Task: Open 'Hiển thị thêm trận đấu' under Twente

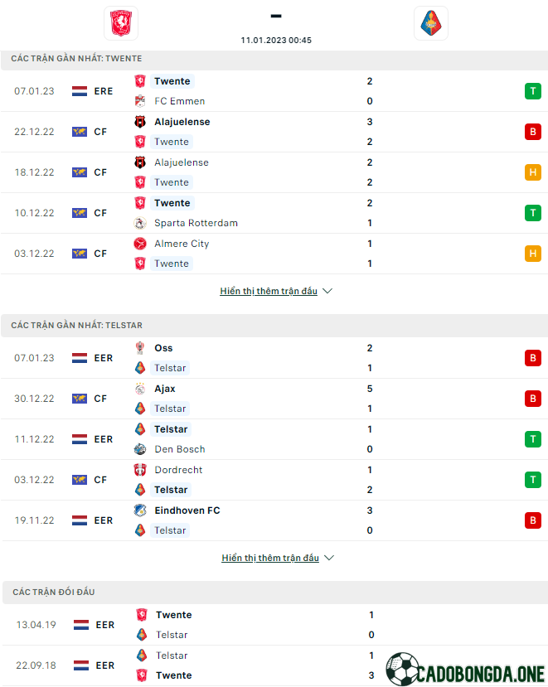Action: click(x=269, y=291)
